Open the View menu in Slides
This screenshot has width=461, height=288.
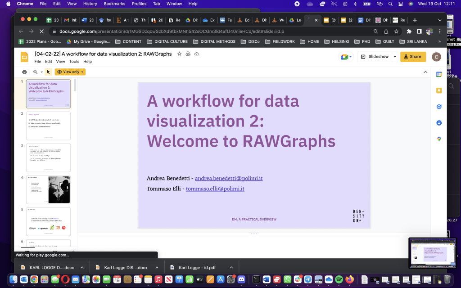pos(60,62)
